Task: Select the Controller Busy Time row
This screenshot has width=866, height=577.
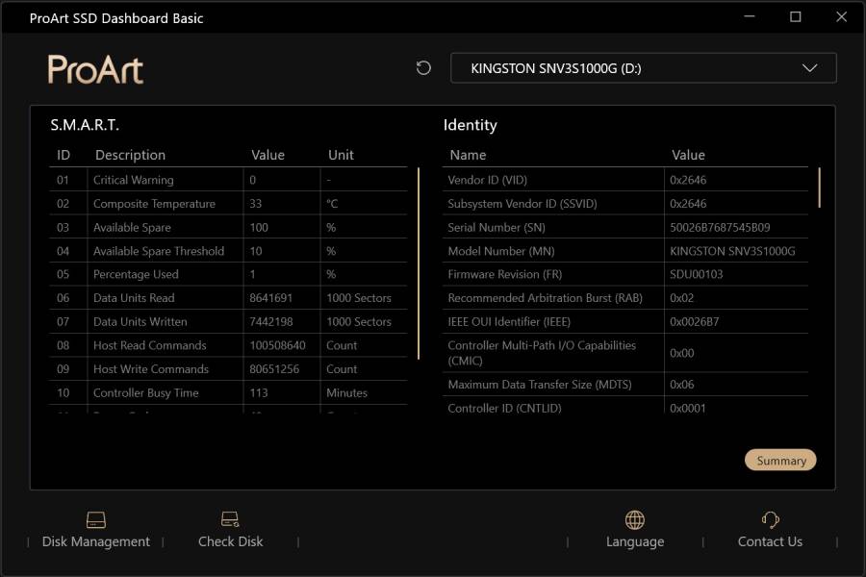Action: (228, 393)
